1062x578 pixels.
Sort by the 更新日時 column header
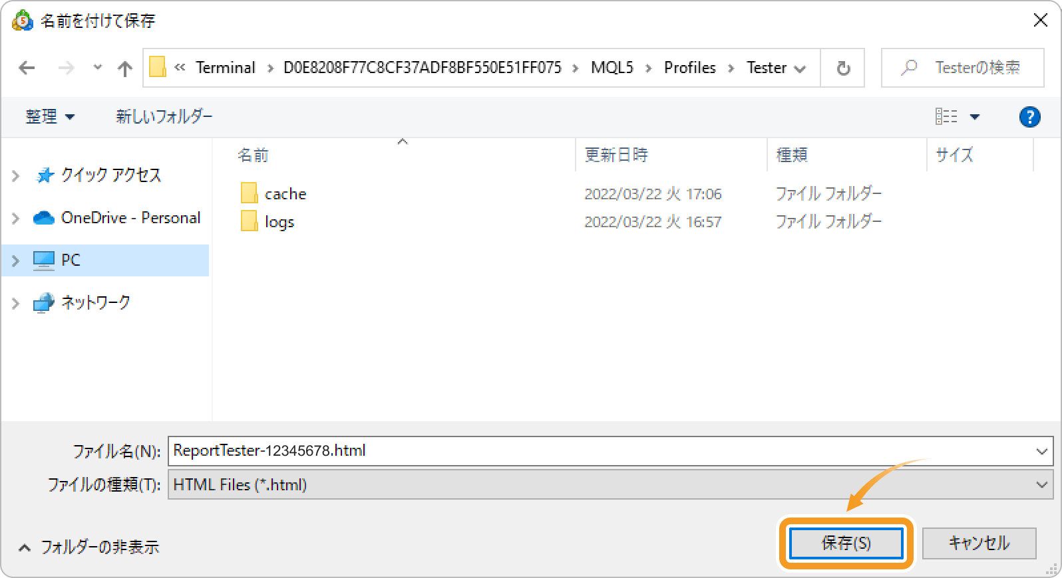616,155
